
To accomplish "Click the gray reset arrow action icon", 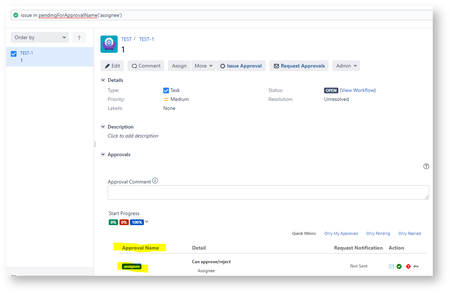I will [x=416, y=266].
